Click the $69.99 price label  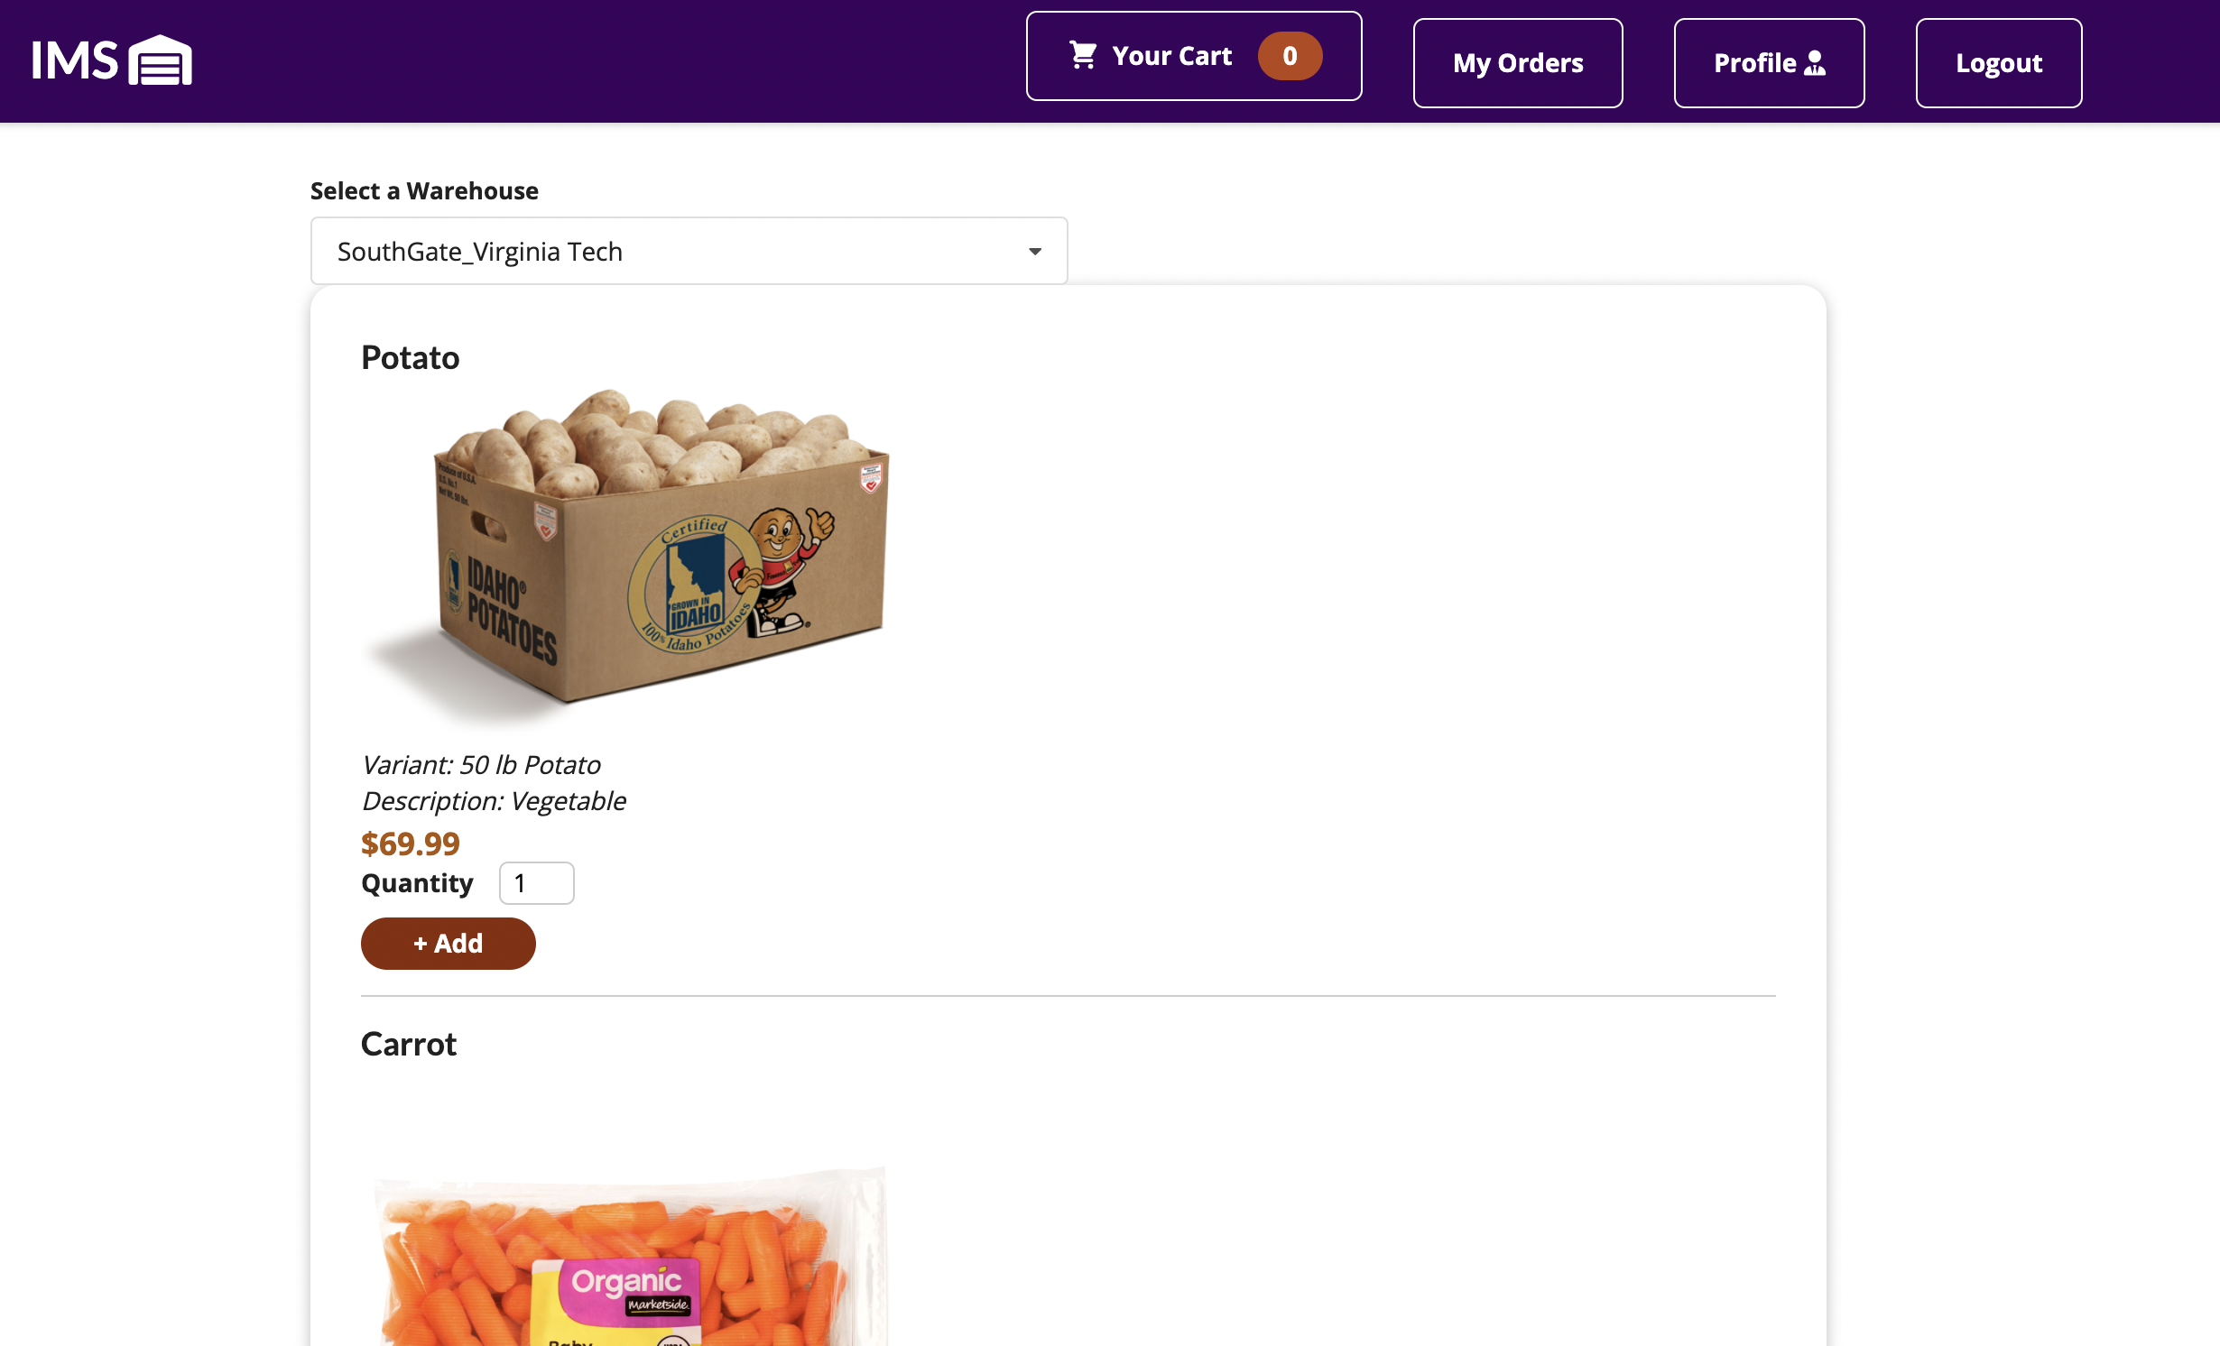410,844
